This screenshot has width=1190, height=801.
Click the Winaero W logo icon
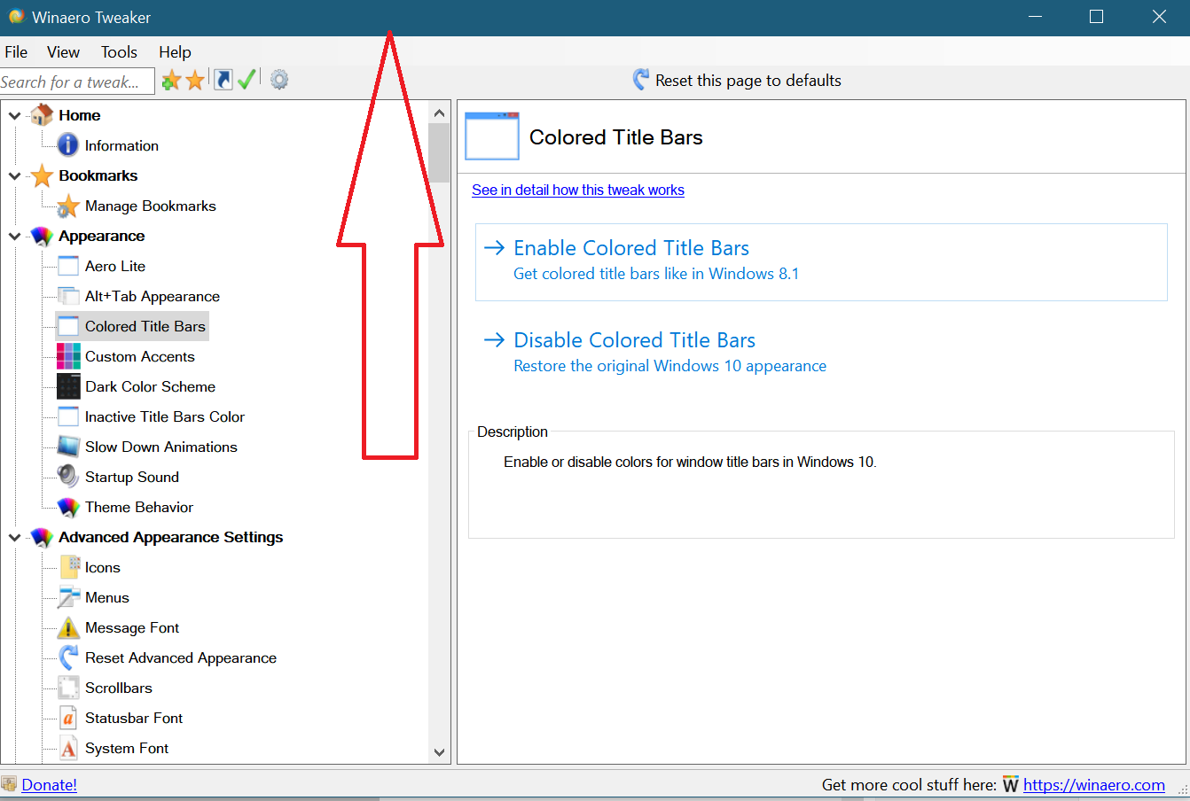coord(1011,784)
